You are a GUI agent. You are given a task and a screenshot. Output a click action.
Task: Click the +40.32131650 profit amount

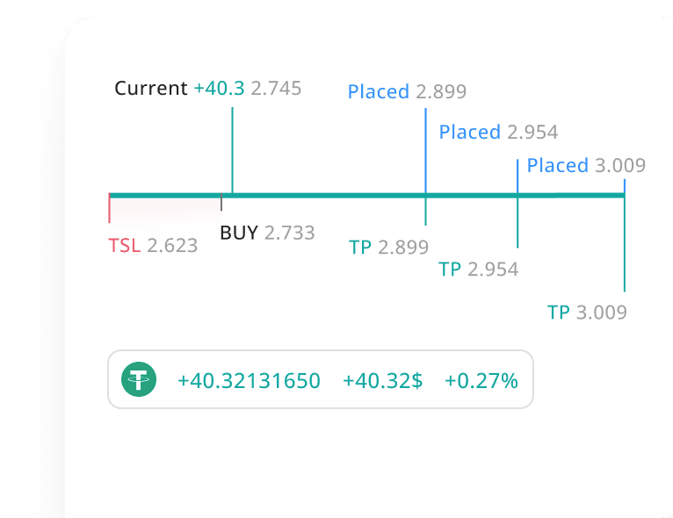point(249,381)
